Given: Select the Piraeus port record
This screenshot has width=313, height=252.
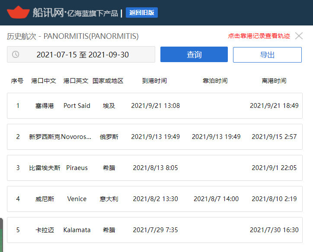Looking at the screenshot, I should [155, 168].
